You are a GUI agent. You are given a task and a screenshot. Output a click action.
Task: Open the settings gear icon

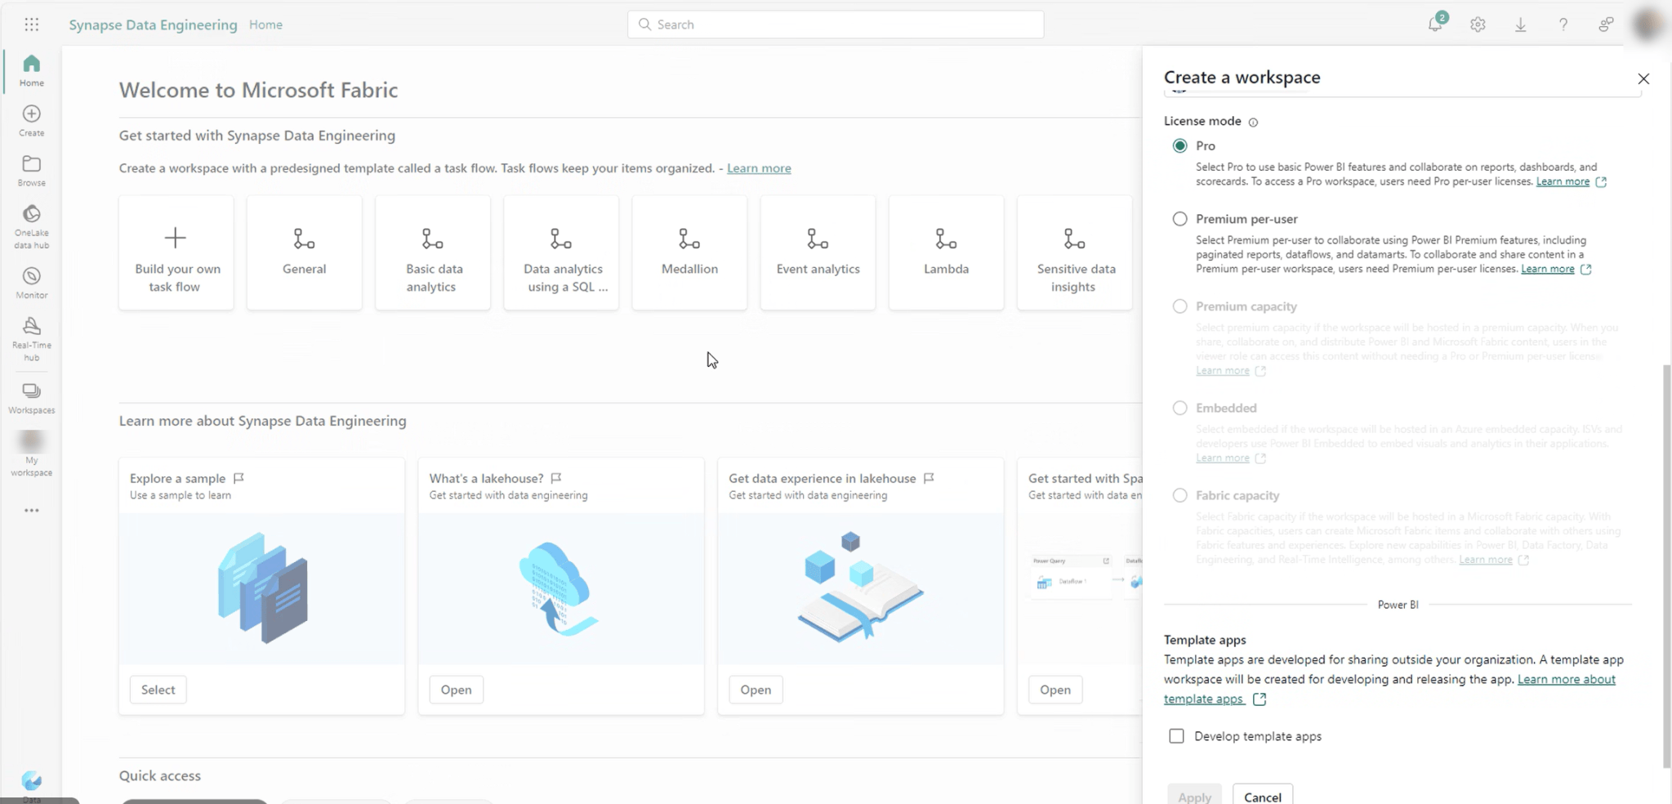click(x=1478, y=25)
